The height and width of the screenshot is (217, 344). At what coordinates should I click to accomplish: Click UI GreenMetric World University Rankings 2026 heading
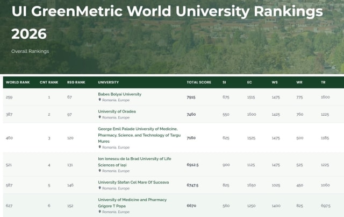click(167, 23)
